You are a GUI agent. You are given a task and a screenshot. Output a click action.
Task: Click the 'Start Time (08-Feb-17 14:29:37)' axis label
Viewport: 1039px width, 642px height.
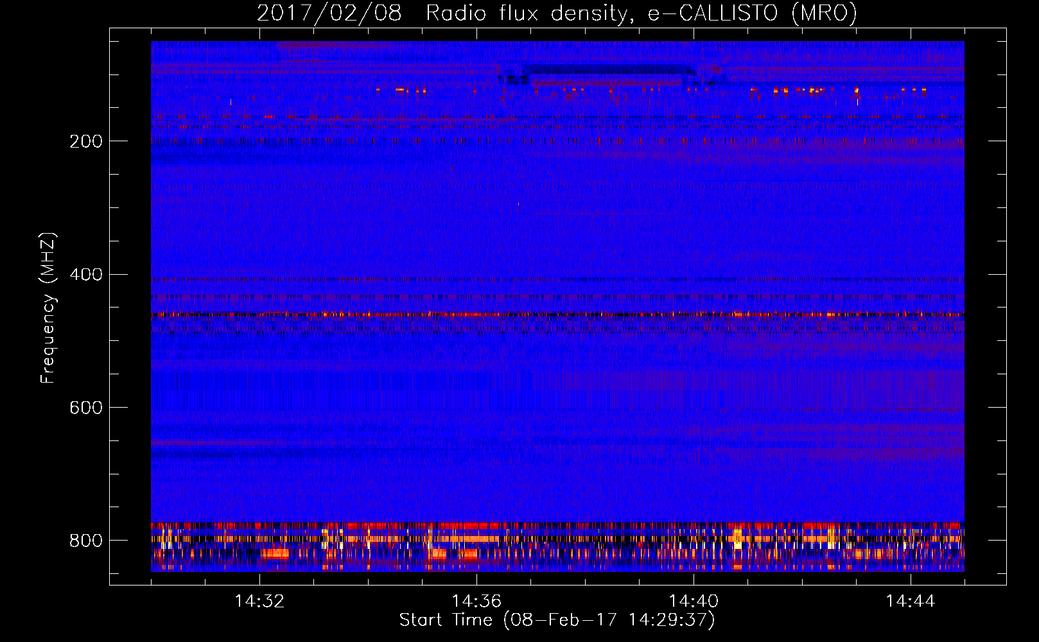coord(557,620)
